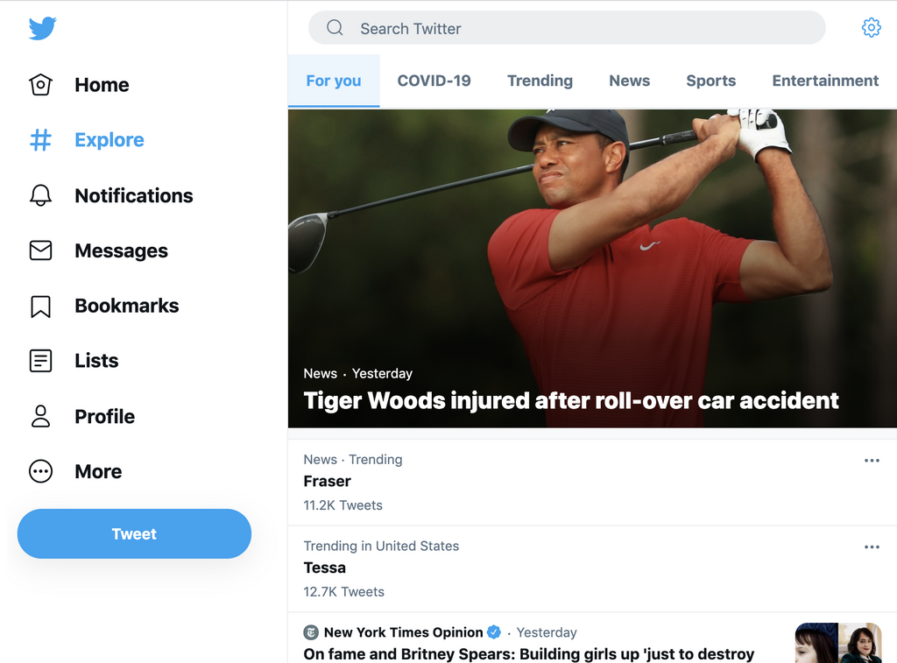Select the Explore hashtag icon
897x663 pixels.
tap(40, 140)
